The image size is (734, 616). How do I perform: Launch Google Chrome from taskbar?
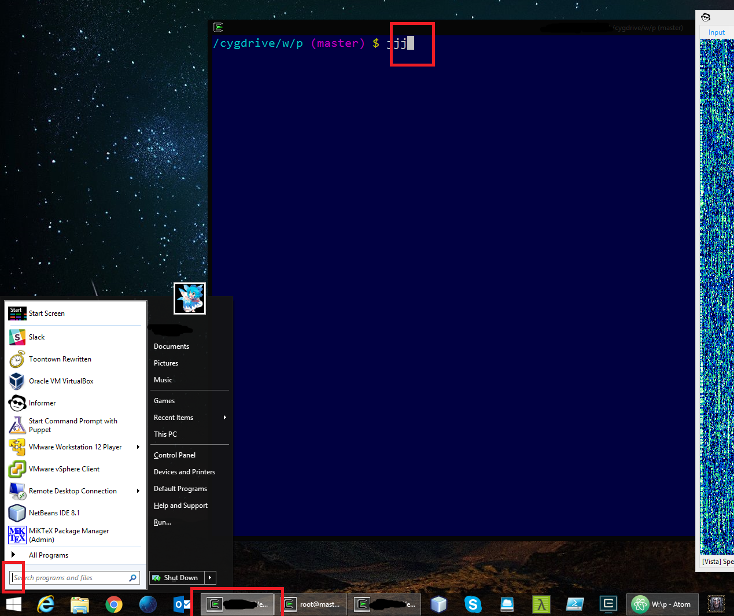click(114, 604)
